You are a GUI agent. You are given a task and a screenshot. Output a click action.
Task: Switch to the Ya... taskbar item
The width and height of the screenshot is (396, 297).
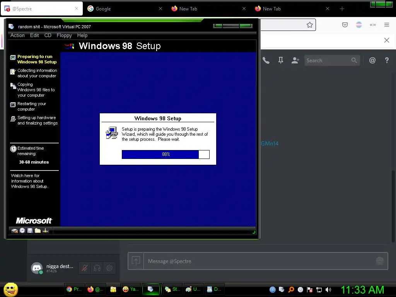(130, 289)
